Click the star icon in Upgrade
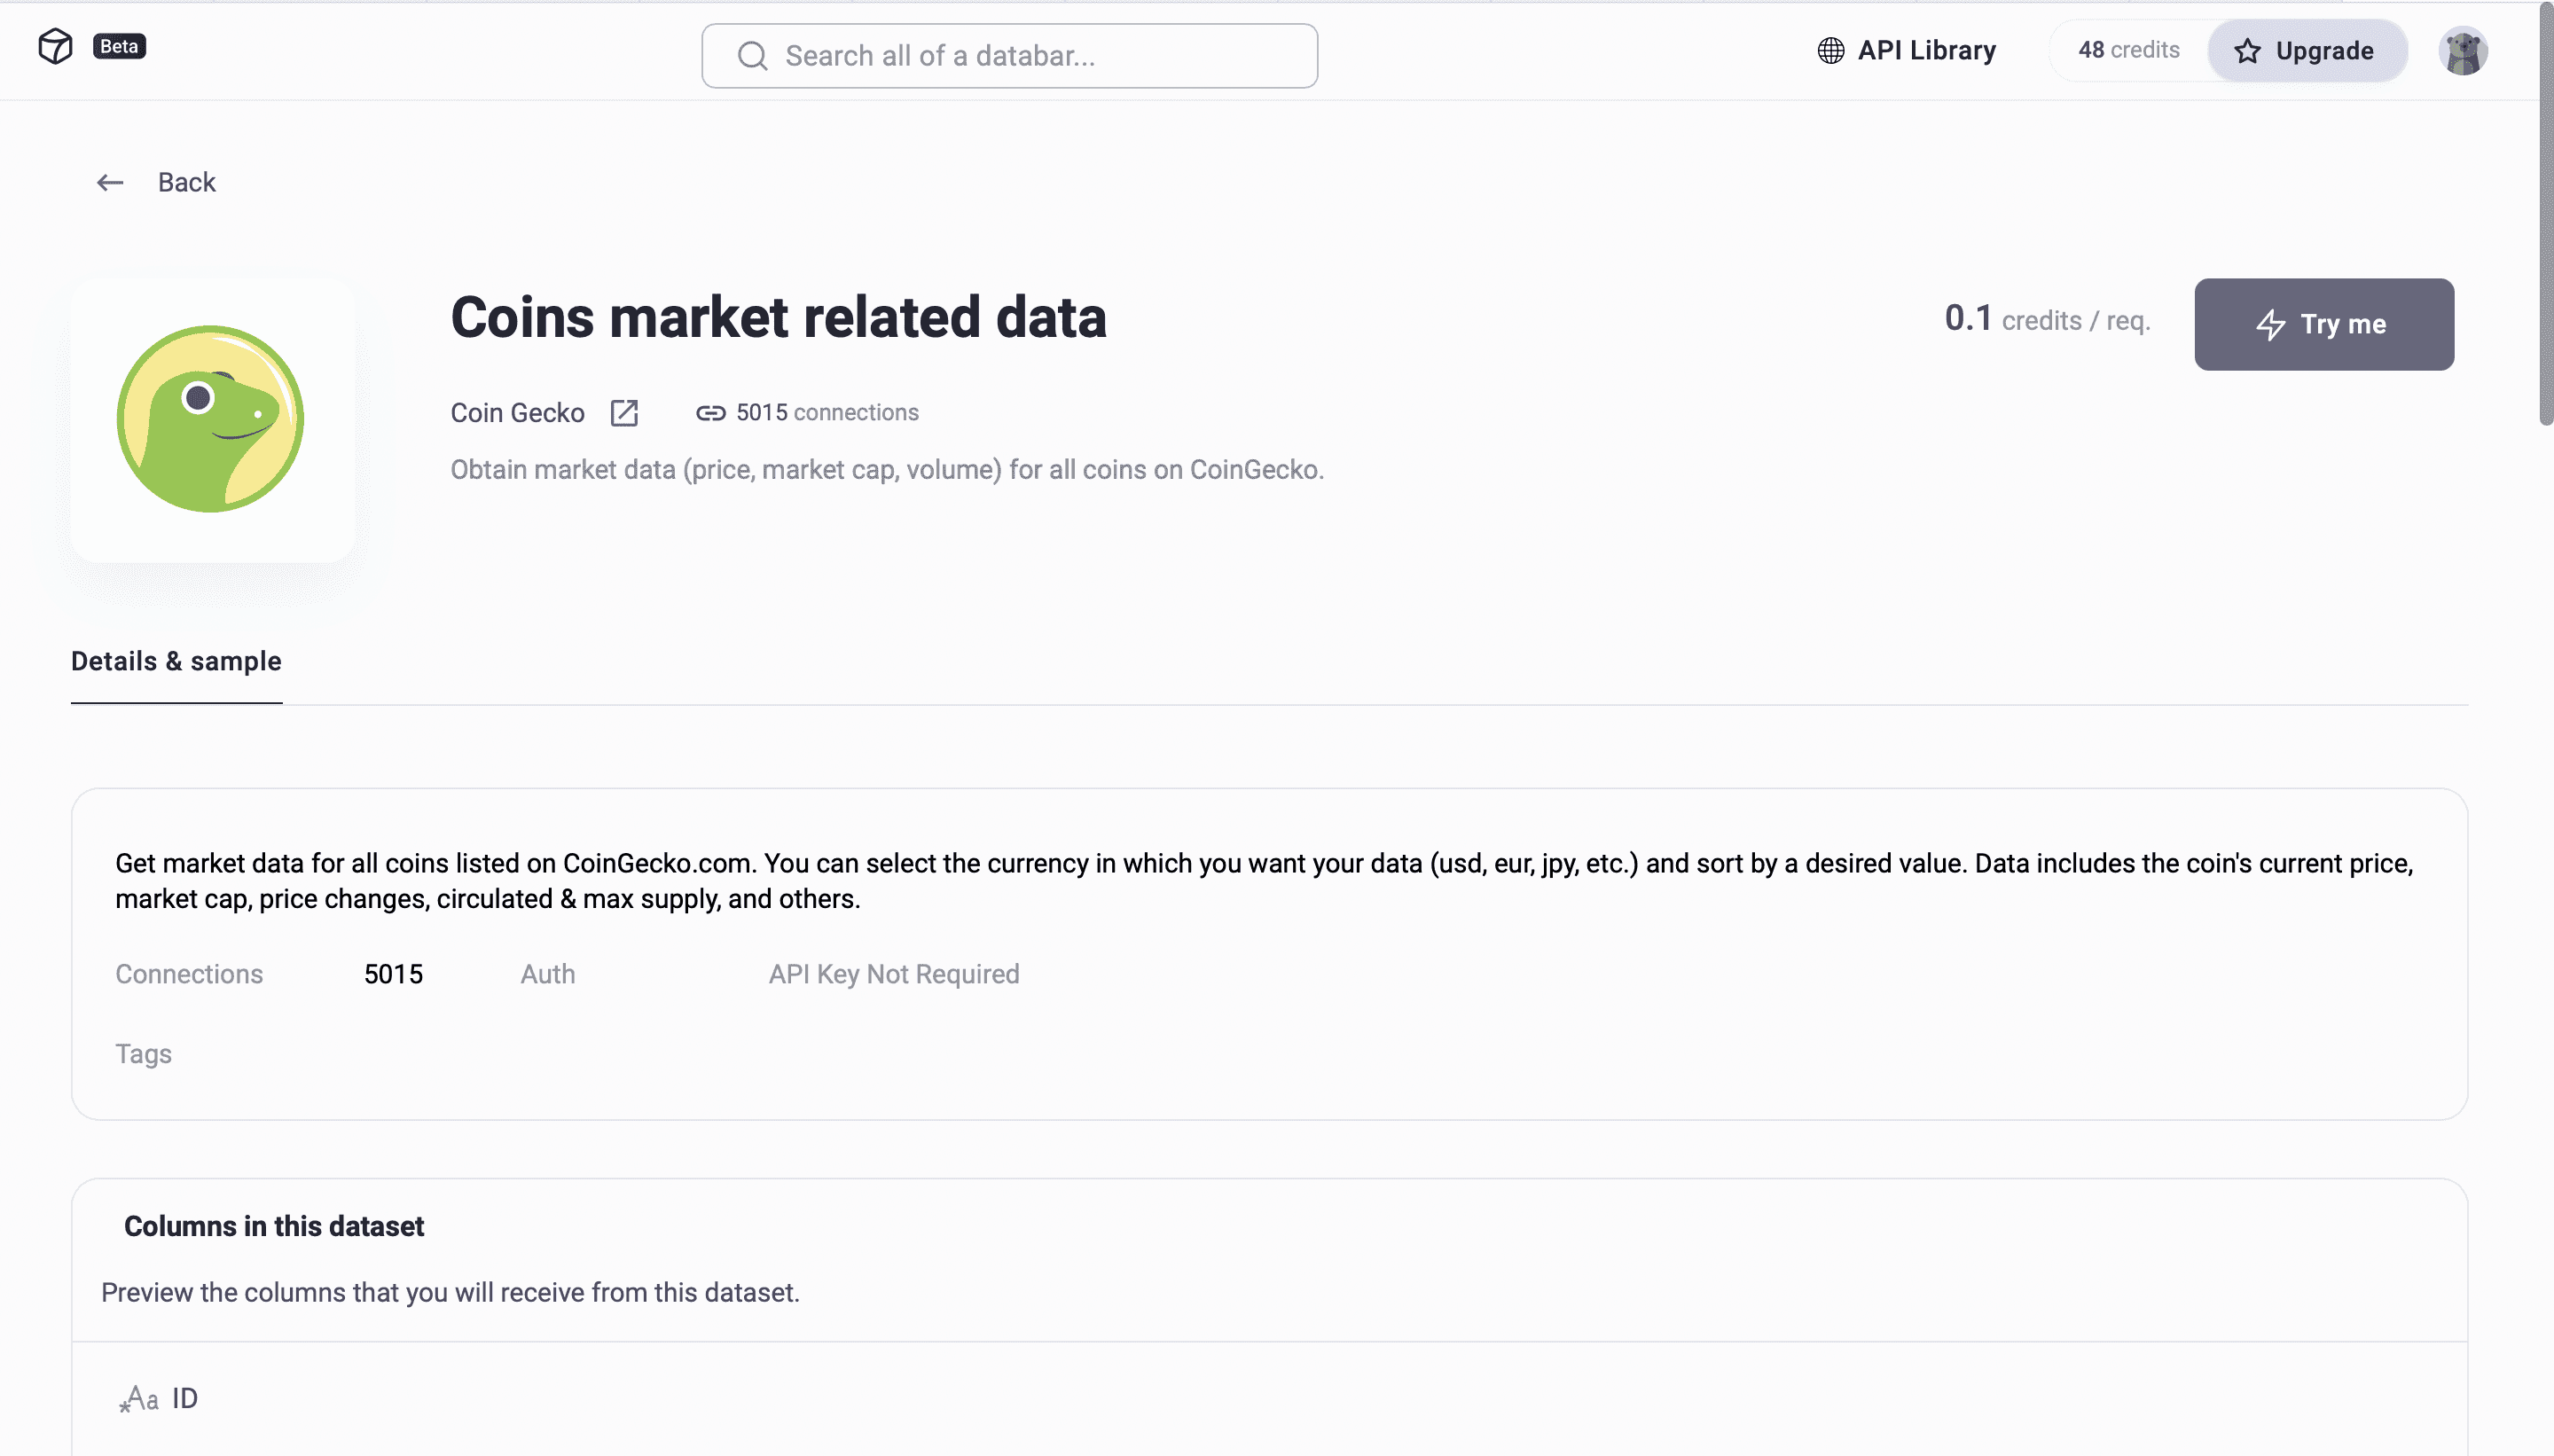This screenshot has height=1456, width=2554. pyautogui.click(x=2247, y=51)
